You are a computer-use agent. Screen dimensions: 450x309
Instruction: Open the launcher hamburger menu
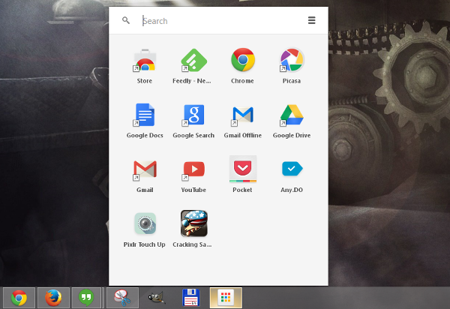(312, 20)
